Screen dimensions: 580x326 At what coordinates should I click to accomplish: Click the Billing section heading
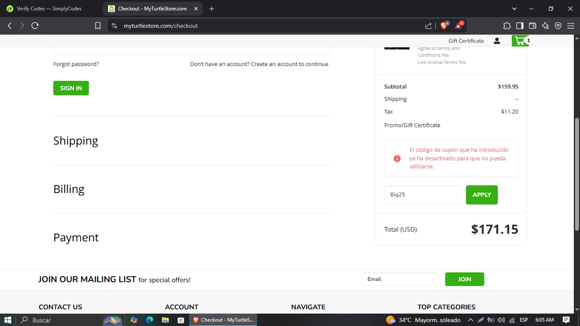pos(69,189)
